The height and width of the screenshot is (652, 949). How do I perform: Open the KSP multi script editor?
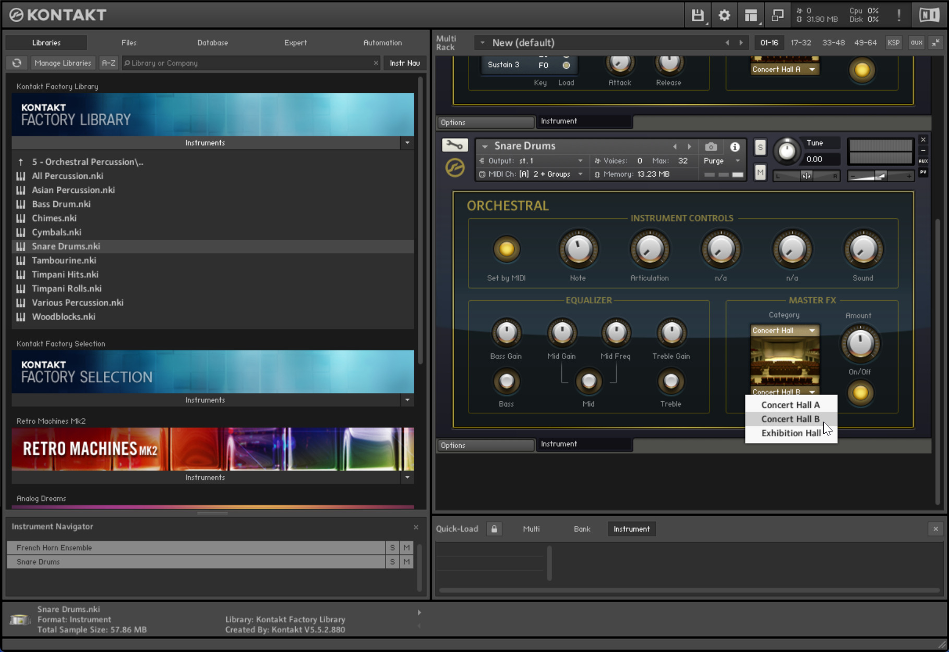pyautogui.click(x=894, y=43)
